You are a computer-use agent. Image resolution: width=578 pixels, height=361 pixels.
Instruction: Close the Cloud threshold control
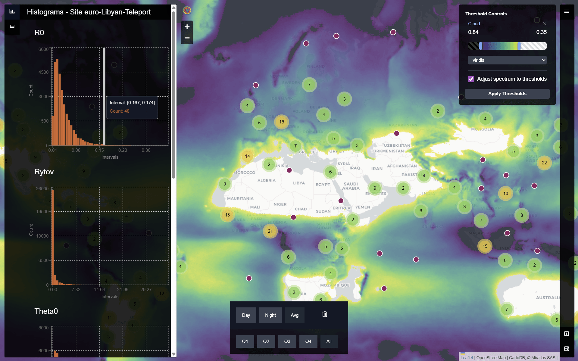point(545,24)
